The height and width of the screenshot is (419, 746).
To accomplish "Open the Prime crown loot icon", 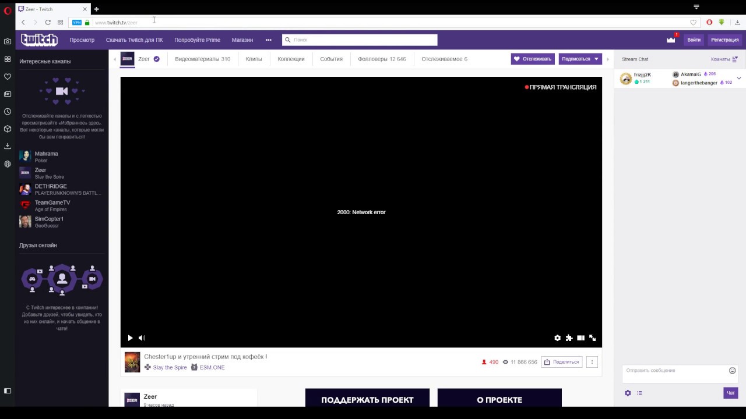I will tap(671, 40).
